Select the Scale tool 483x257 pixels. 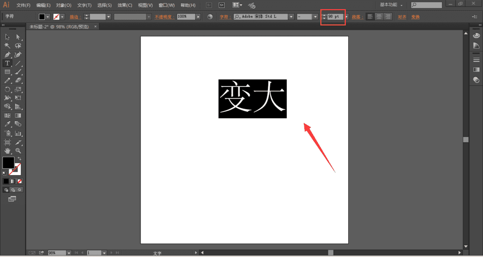click(18, 90)
